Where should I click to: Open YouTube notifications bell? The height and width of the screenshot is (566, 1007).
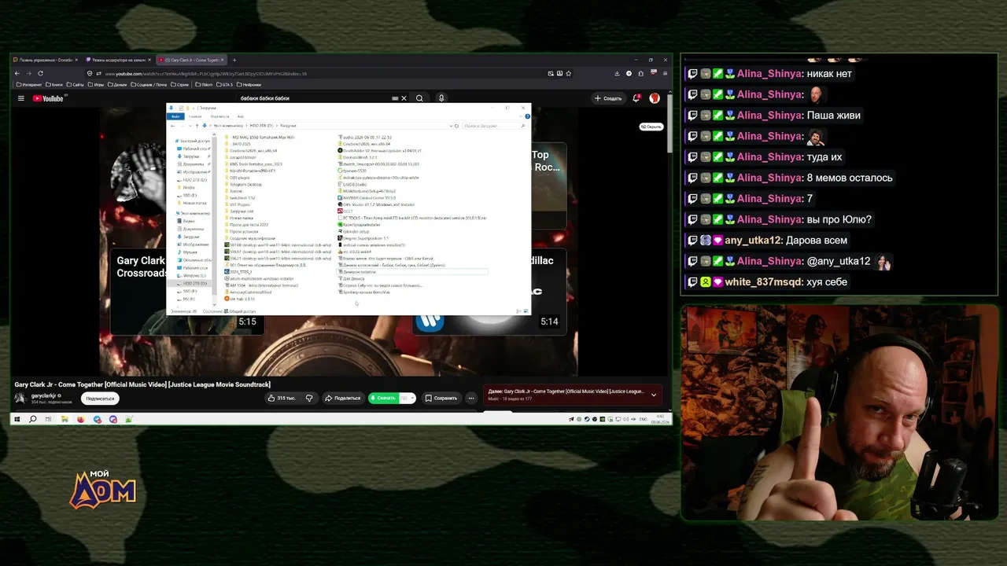[x=636, y=98]
